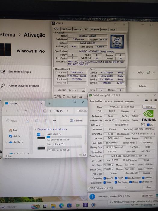Screen dimensions: 158x211
Task: Switch explorer to large icons view
Action: point(85,155)
